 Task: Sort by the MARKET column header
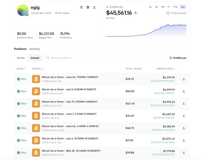(38, 69)
